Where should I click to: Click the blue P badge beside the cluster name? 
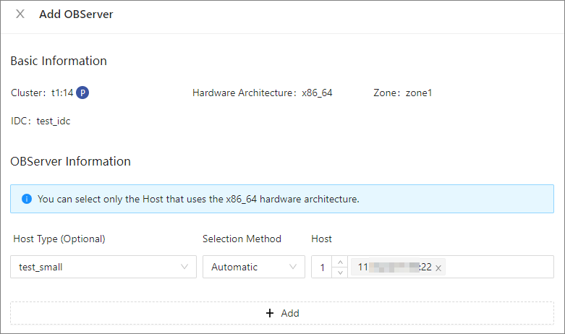click(x=83, y=93)
